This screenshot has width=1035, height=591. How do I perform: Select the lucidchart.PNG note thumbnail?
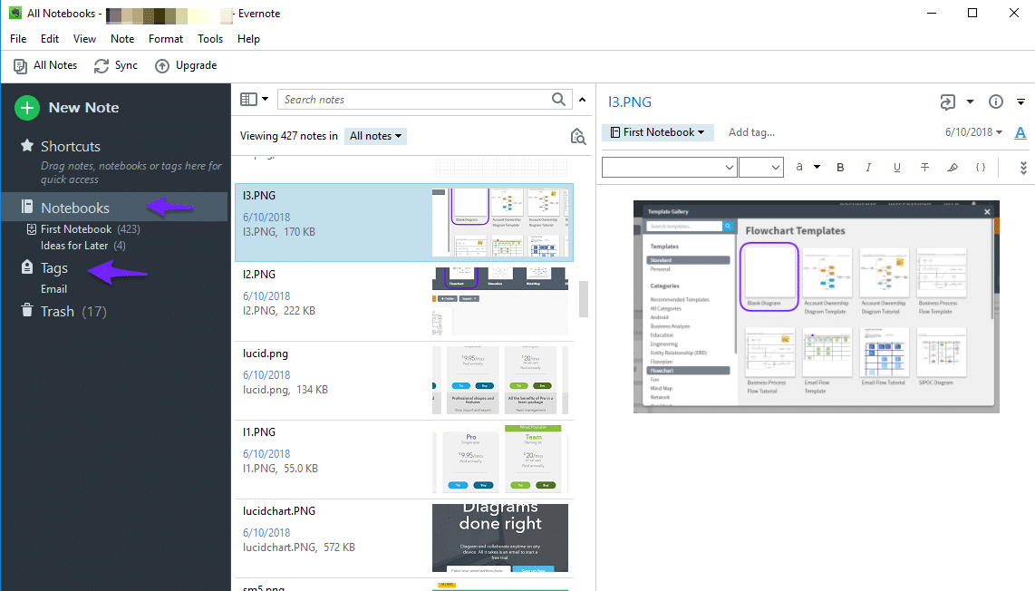499,538
